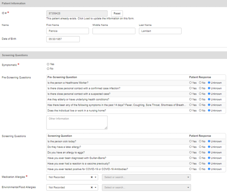
Task: Open Medication Allergies select or search dropdown
Action: pos(146,177)
